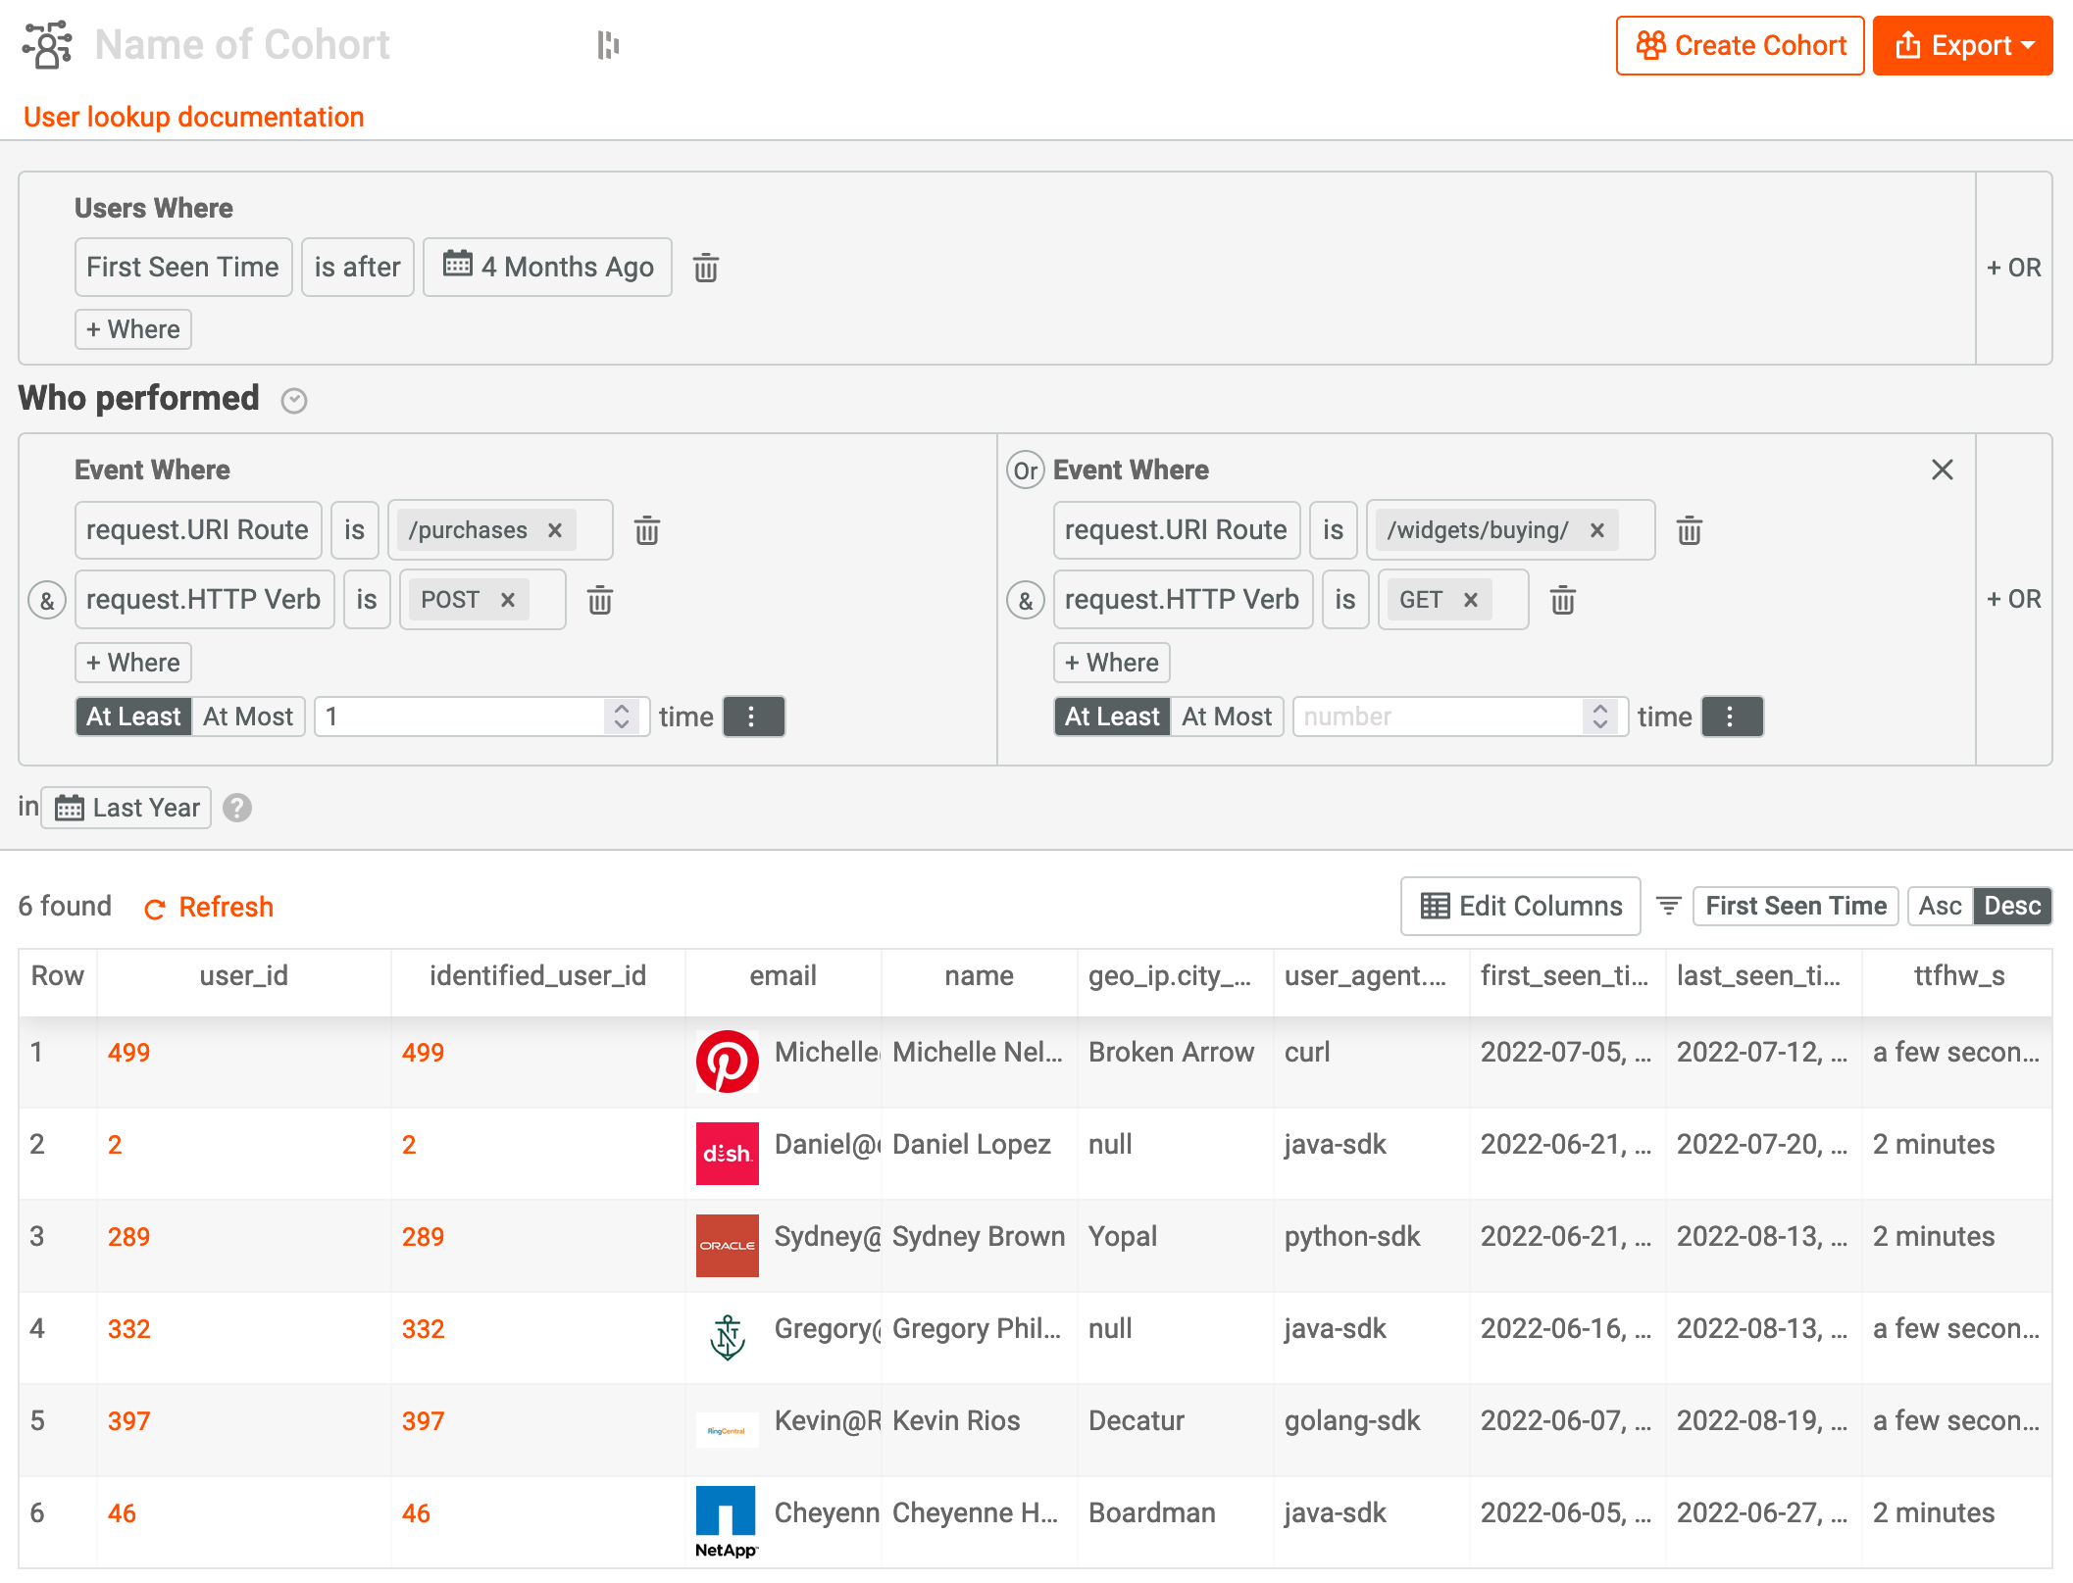Open the Export dropdown
This screenshot has width=2073, height=1583.
pos(1962,44)
